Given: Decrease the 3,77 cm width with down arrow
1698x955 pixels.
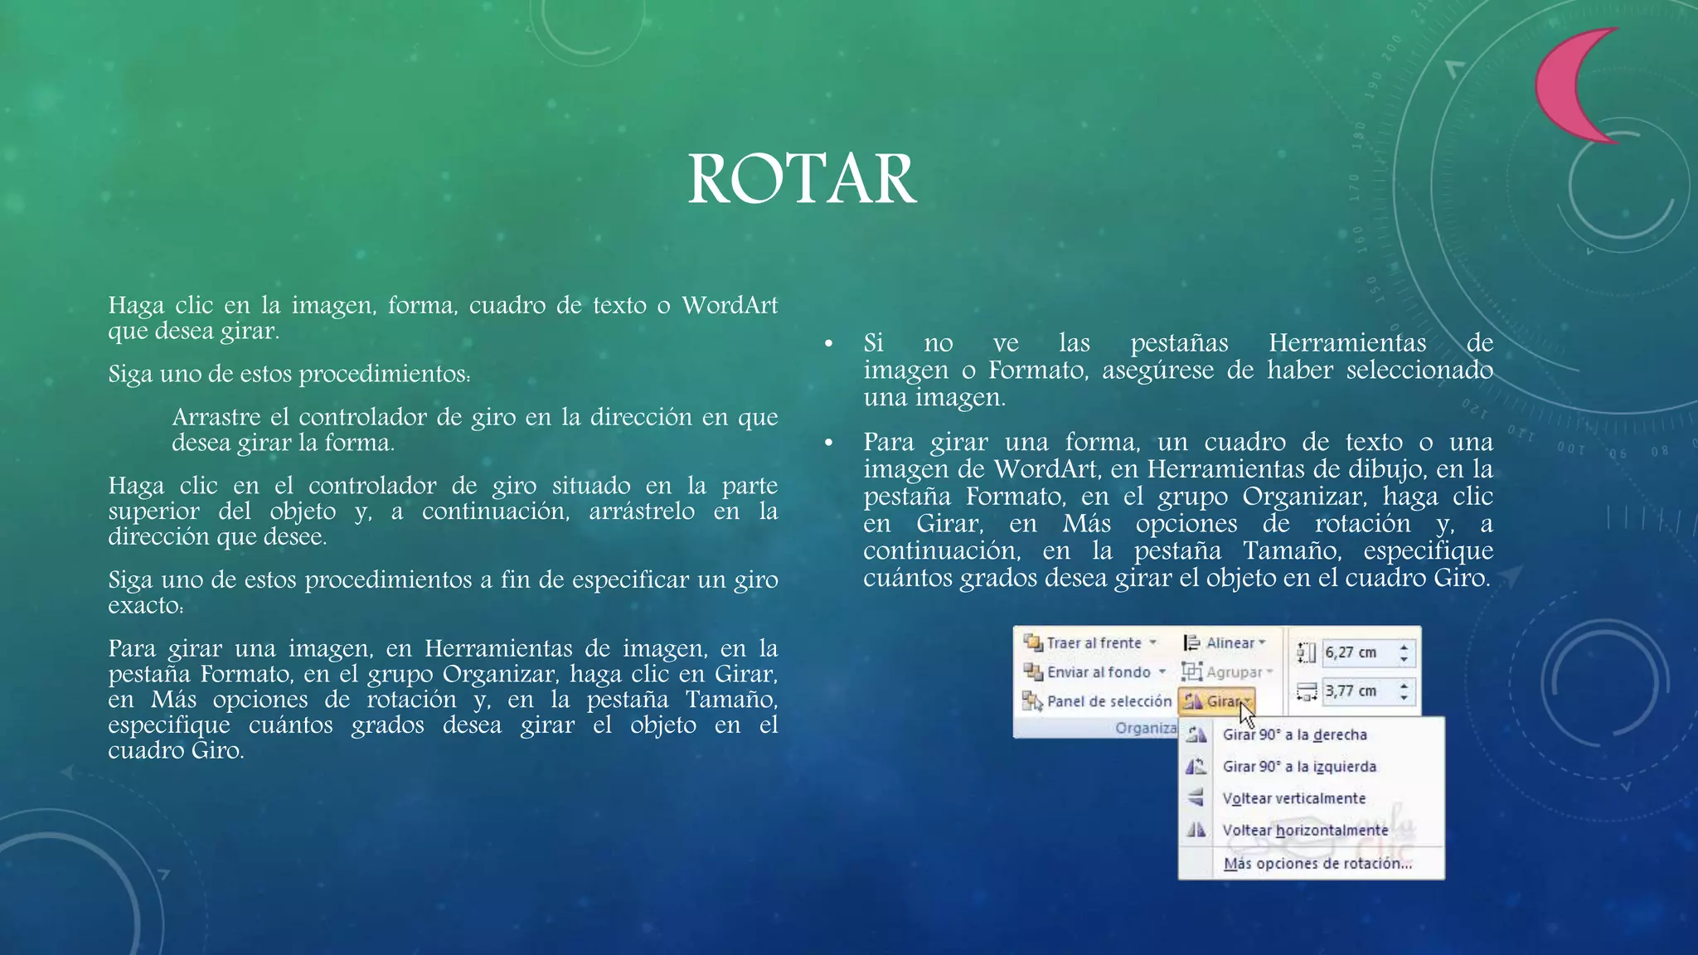Looking at the screenshot, I should (1404, 697).
